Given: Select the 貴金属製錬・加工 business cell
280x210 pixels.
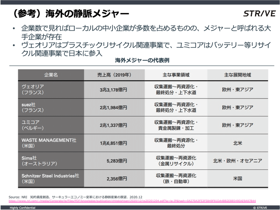Looking at the screenshot, I should pyautogui.click(x=176, y=125).
